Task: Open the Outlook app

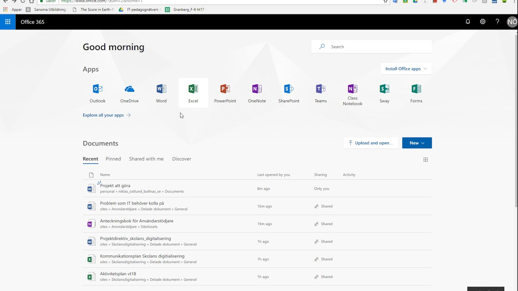Action: coord(98,93)
